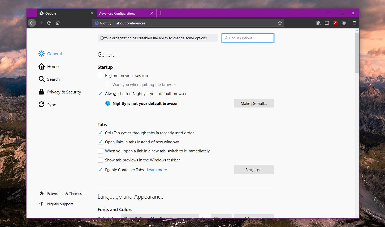Viewport: 385px width, 227px height.
Task: Open the browser home page icon
Action: point(58,23)
